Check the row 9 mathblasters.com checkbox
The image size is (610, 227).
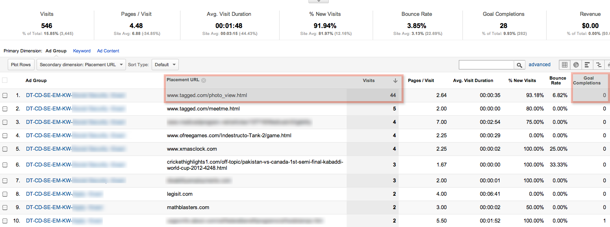[5, 208]
